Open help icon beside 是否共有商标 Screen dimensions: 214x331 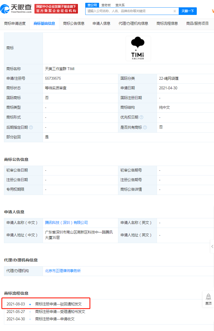coord(145,127)
